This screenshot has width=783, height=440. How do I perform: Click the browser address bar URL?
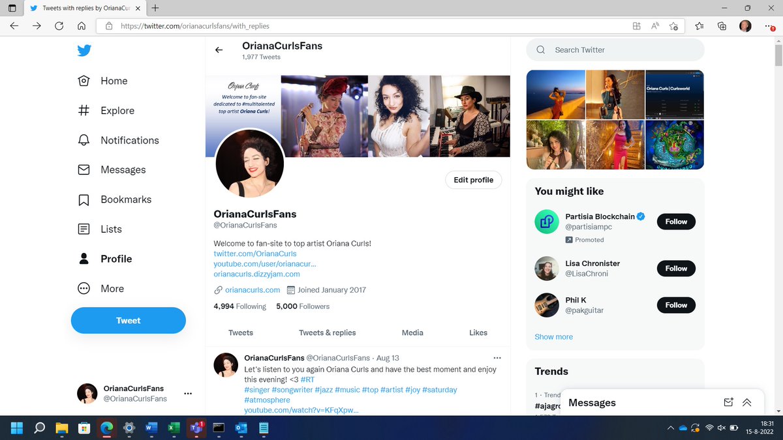tap(194, 26)
